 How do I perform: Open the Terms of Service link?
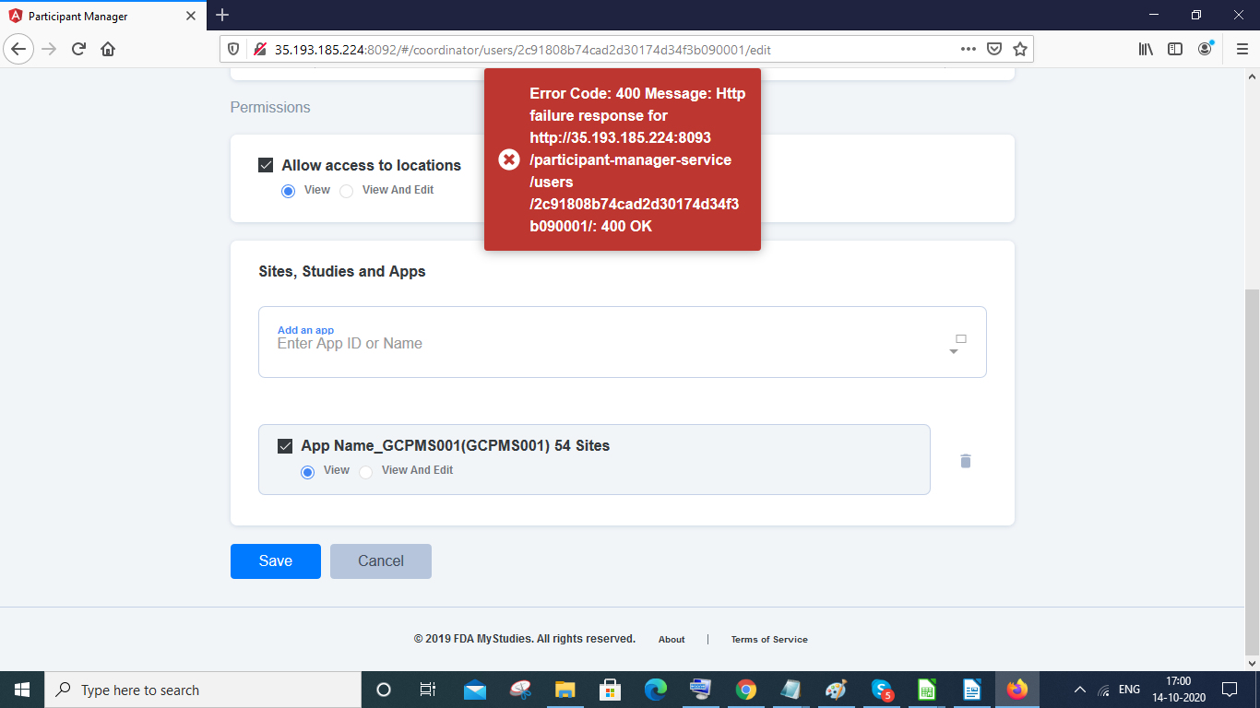768,639
